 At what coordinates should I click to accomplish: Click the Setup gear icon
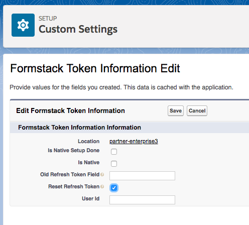click(23, 25)
